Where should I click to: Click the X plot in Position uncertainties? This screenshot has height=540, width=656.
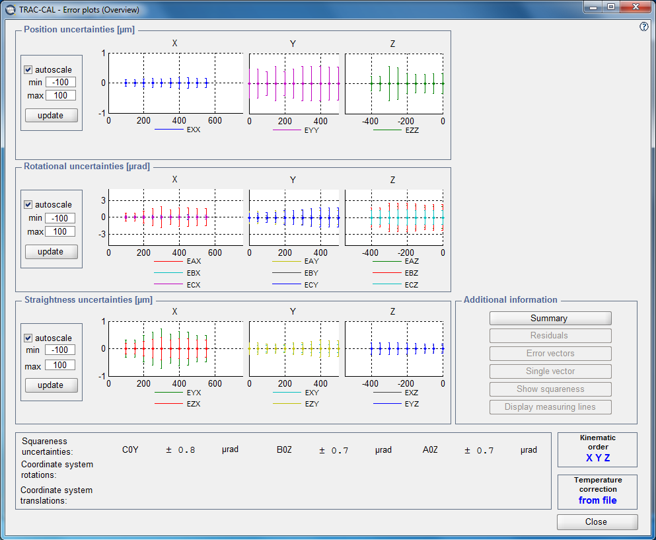[x=176, y=83]
